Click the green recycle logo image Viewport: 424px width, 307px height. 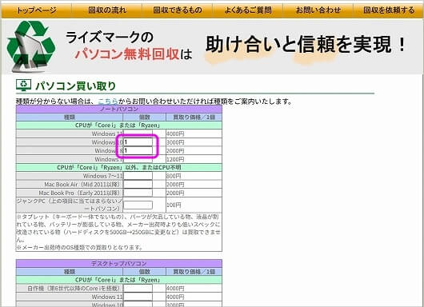point(31,46)
